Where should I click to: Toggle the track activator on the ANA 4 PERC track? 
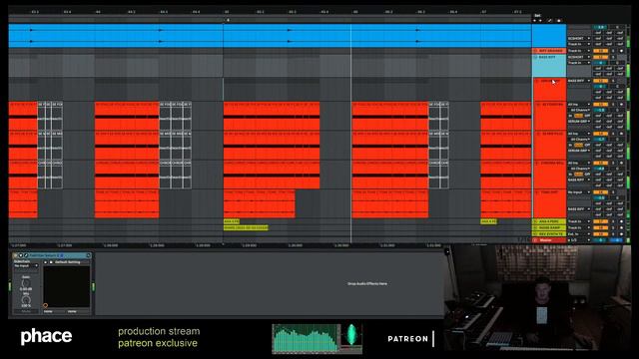click(601, 221)
